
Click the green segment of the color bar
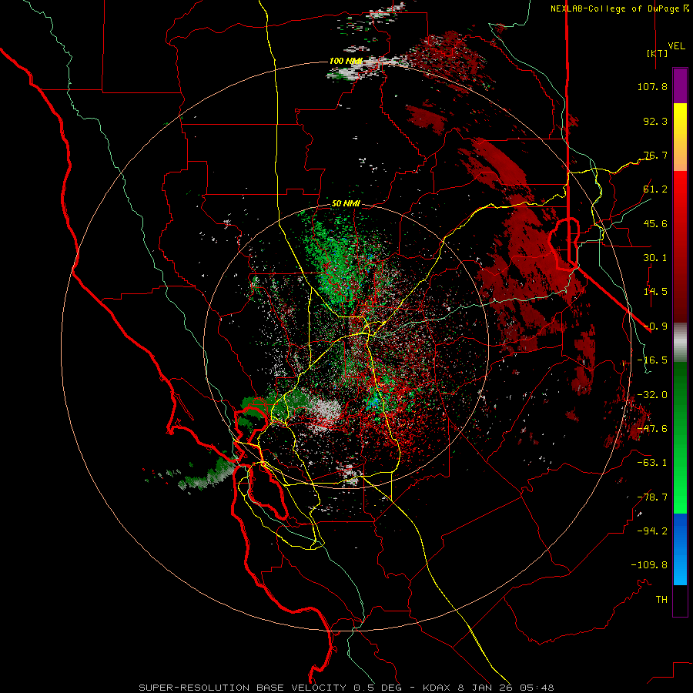tap(680, 437)
